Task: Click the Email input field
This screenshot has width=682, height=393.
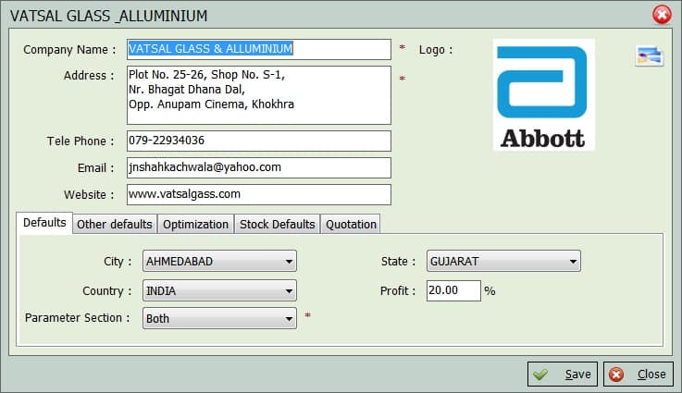Action: point(258,167)
